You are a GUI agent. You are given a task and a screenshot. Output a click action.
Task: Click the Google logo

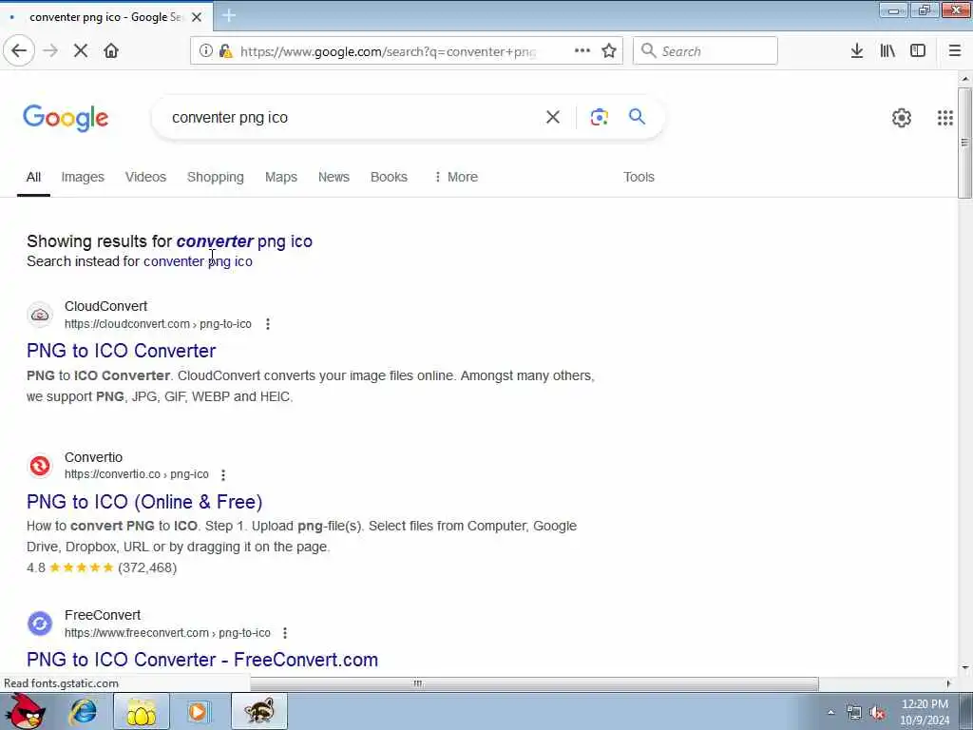point(66,118)
